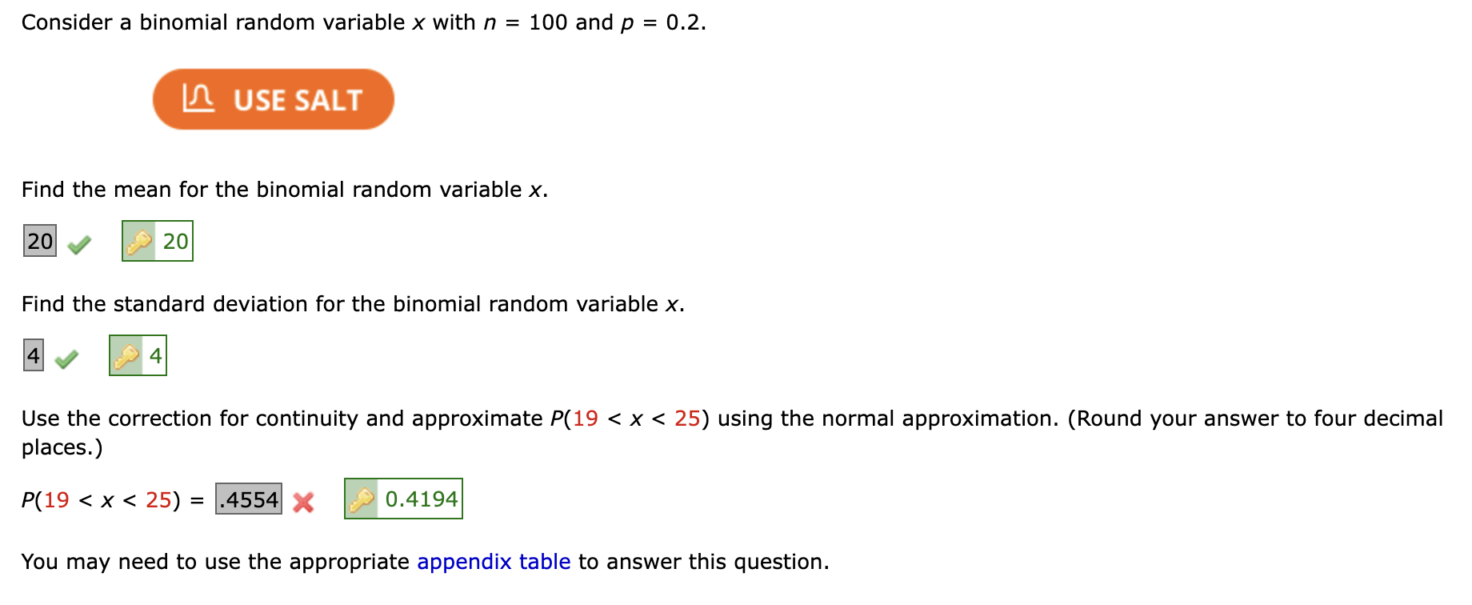Click the text P(19 < x < 25)
Image resolution: width=1472 pixels, height=605 pixels.
[102, 501]
